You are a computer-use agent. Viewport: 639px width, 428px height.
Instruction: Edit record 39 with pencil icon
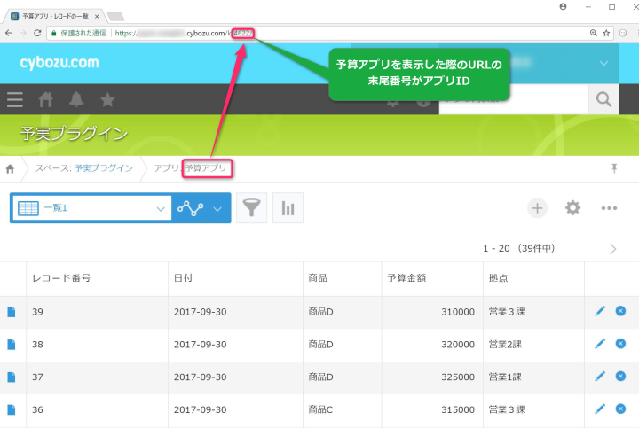pyautogui.click(x=600, y=311)
